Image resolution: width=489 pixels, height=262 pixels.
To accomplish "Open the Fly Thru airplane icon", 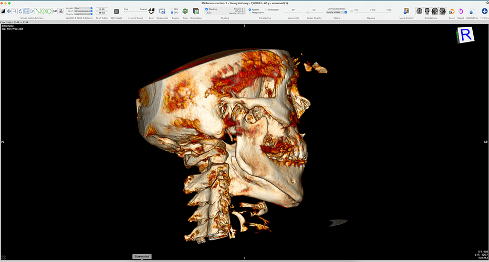I will point(484,11).
